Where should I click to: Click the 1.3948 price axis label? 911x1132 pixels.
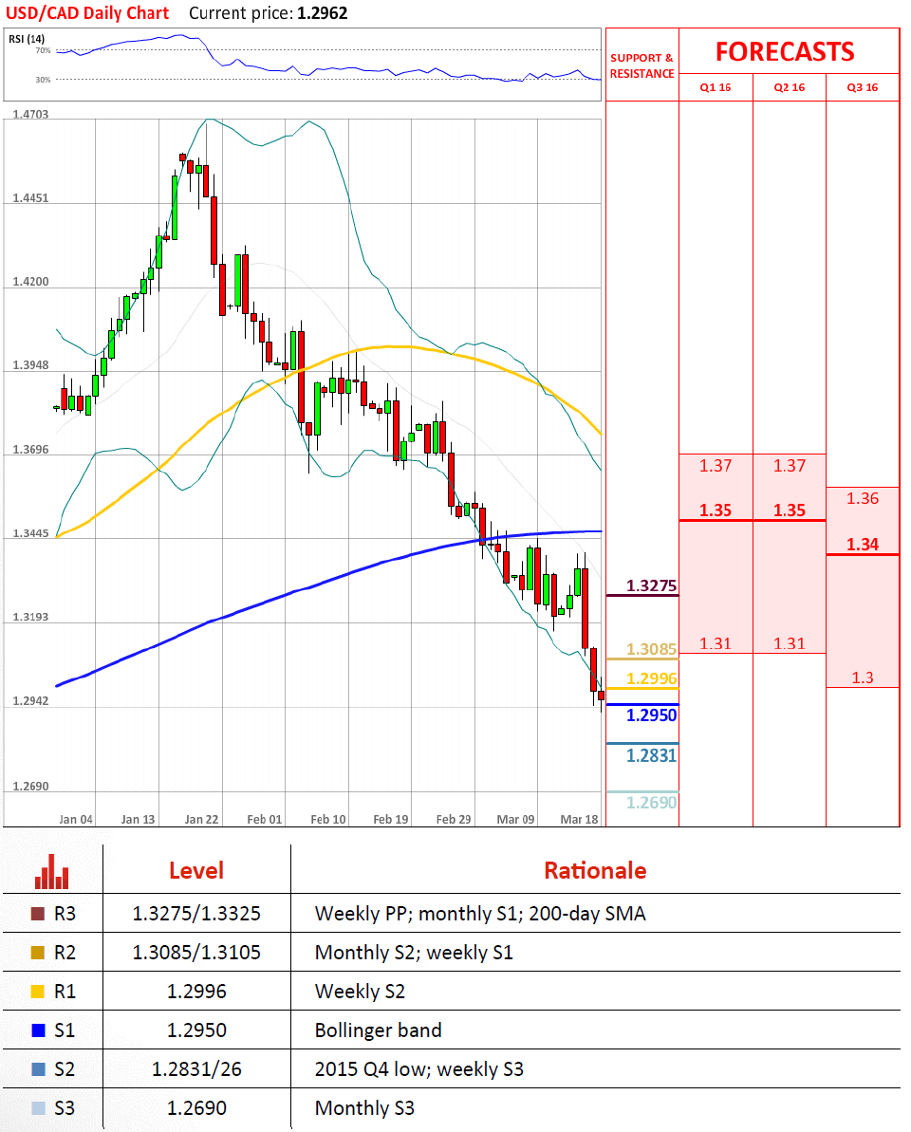31,365
